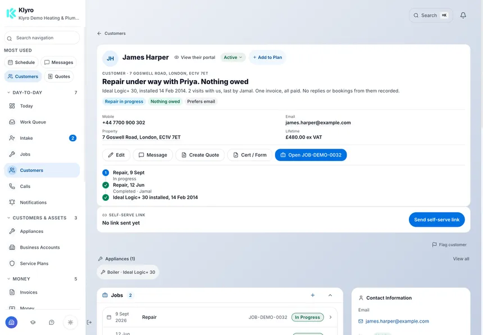Click the blue company icon in the sidebar footer
Image resolution: width=483 pixels, height=335 pixels.
pos(11,323)
